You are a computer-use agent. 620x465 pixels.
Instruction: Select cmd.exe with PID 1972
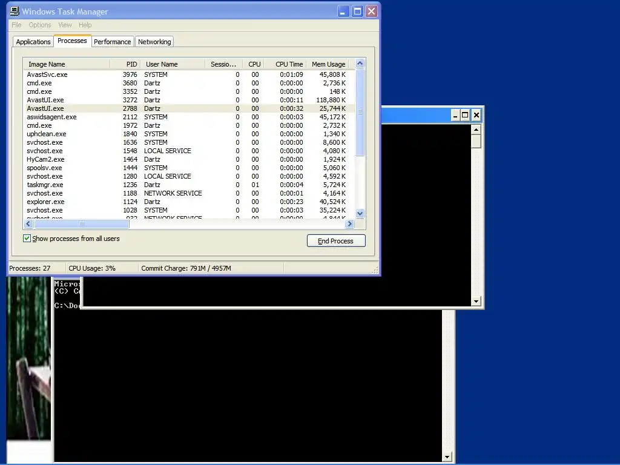click(189, 125)
